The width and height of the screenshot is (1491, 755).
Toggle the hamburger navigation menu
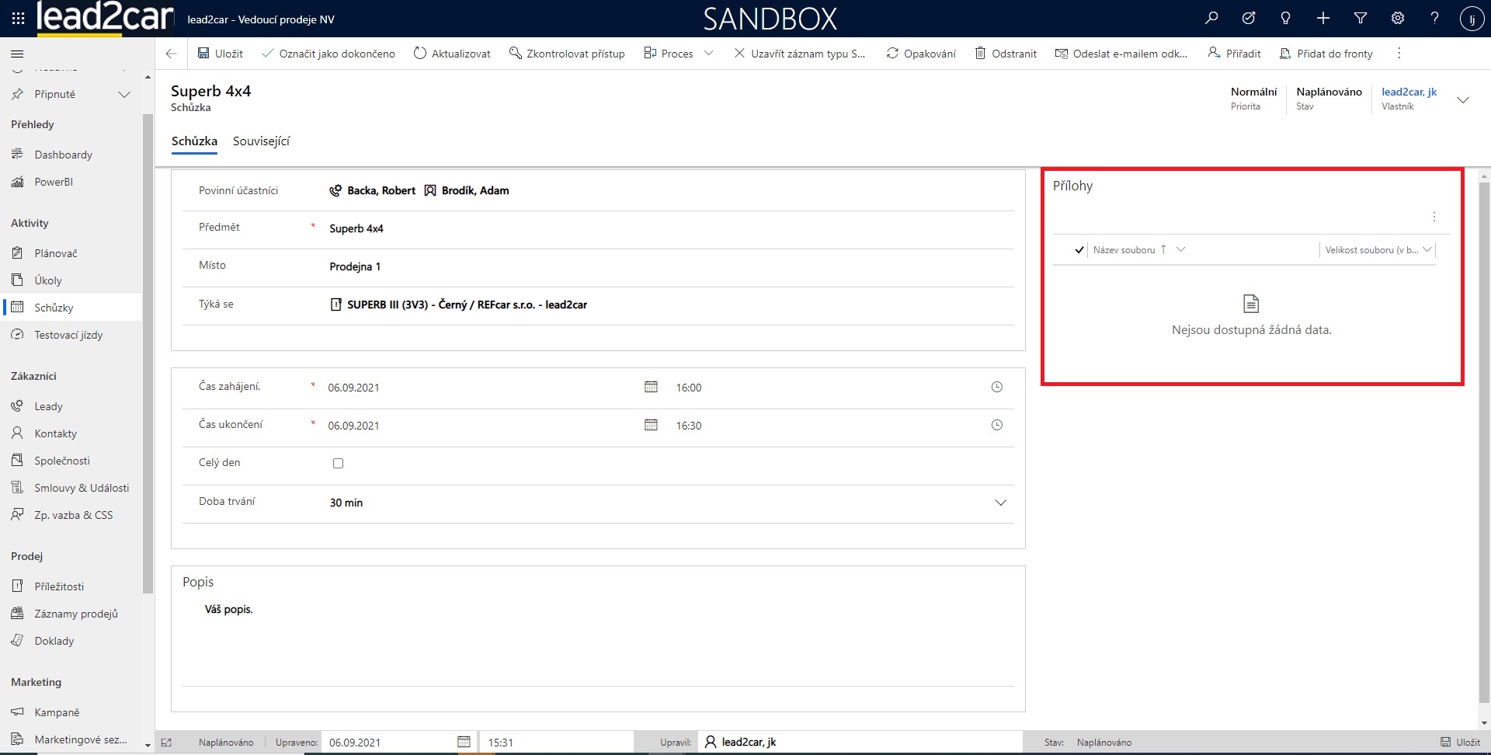pyautogui.click(x=17, y=54)
